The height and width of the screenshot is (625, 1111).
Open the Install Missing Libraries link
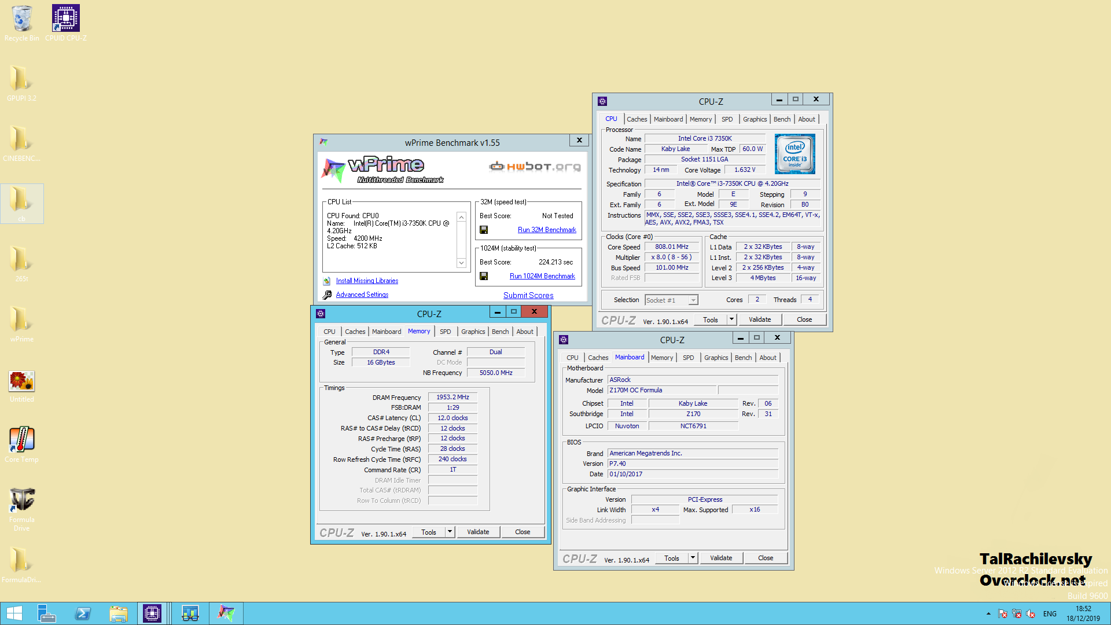[x=367, y=281]
